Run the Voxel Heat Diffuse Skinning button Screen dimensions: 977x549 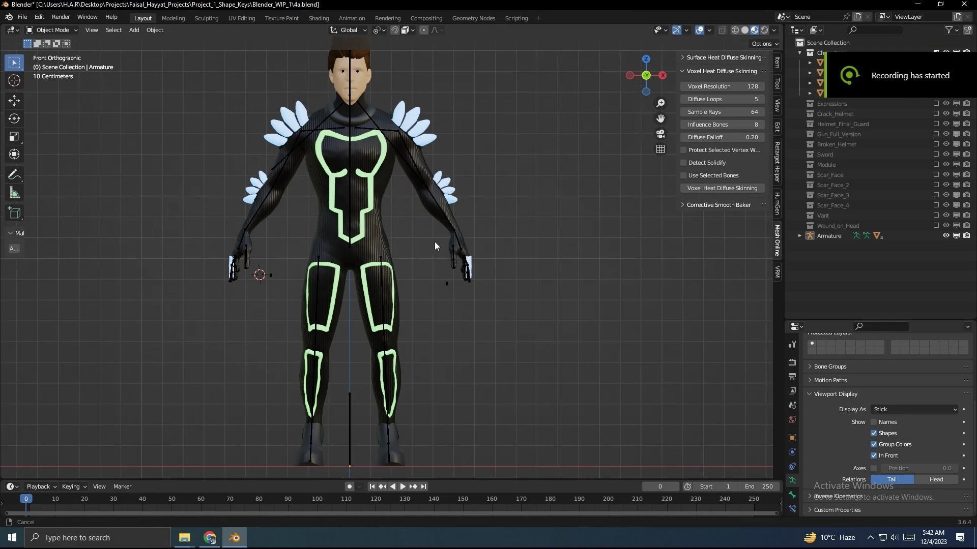(723, 188)
